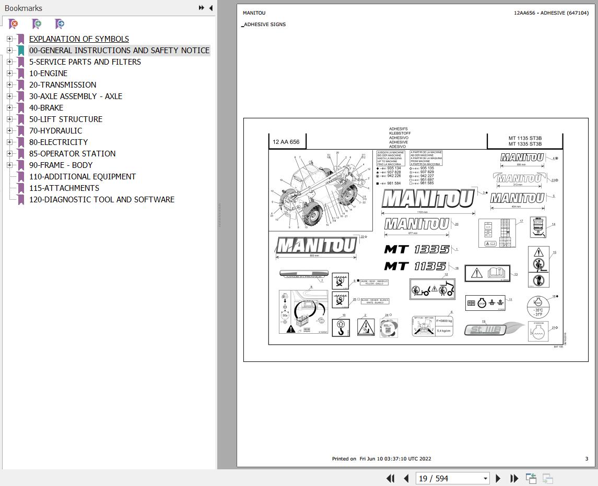The image size is (598, 486).
Task: Click the greyed next view icon
Action: click(x=548, y=478)
